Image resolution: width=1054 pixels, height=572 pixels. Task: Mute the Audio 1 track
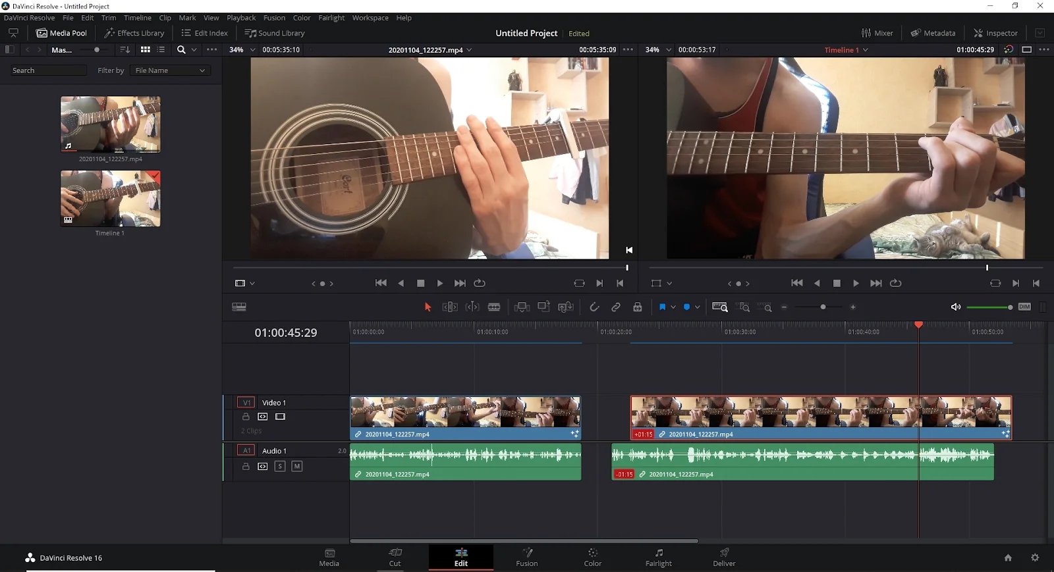297,467
